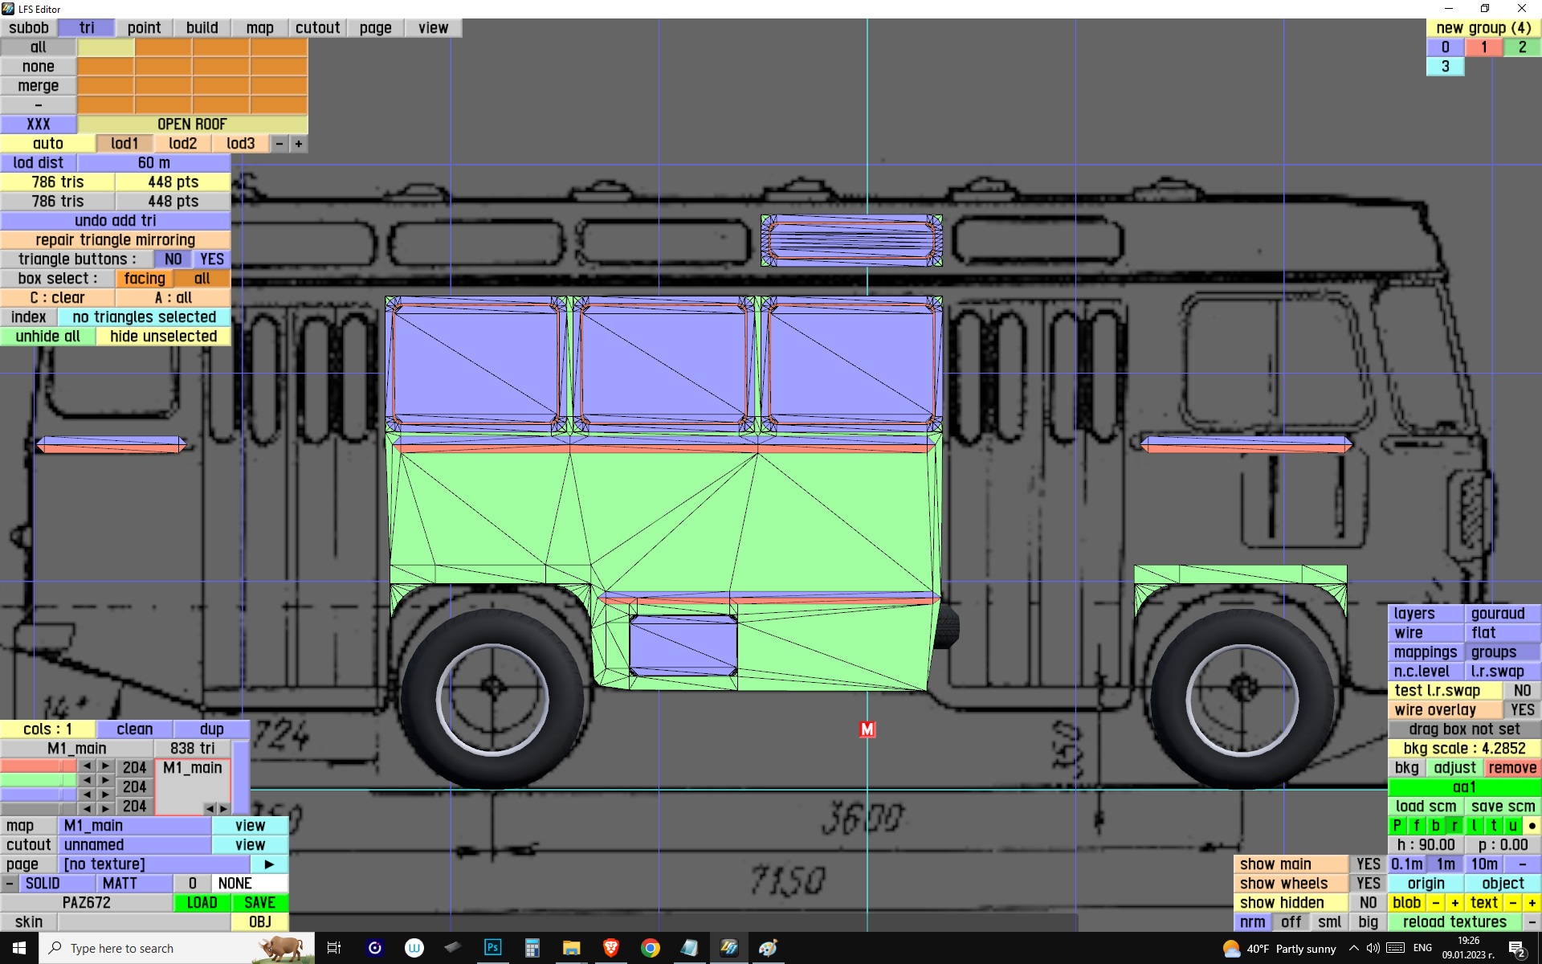
Task: Decrease green color value with left arrow
Action: point(87,780)
